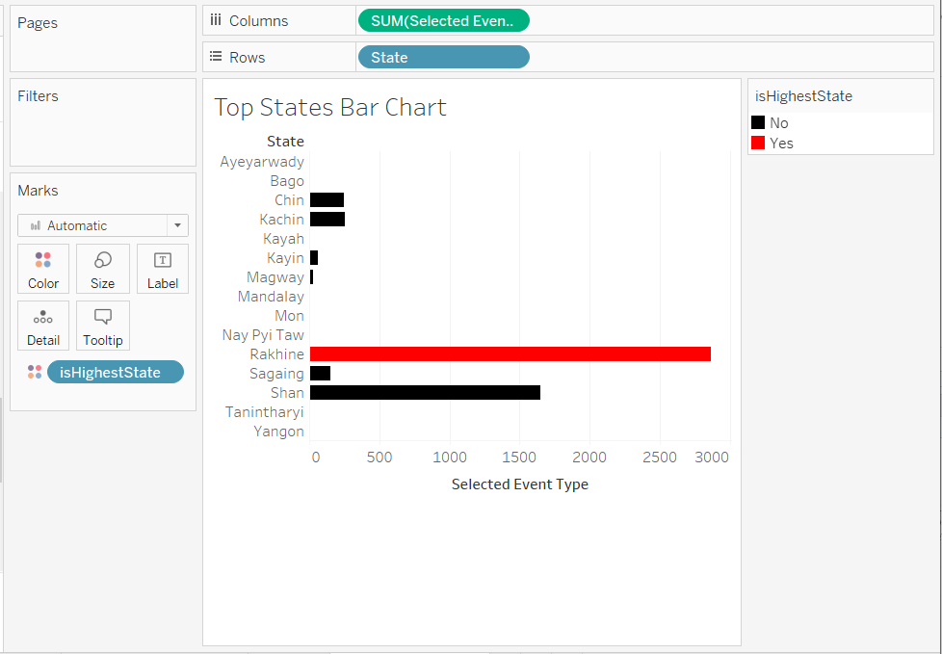Open the Size marks card
This screenshot has height=654, width=942.
102,269
